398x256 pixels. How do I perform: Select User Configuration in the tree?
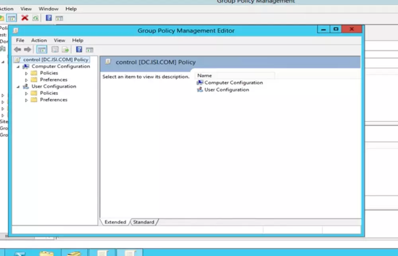click(x=54, y=86)
